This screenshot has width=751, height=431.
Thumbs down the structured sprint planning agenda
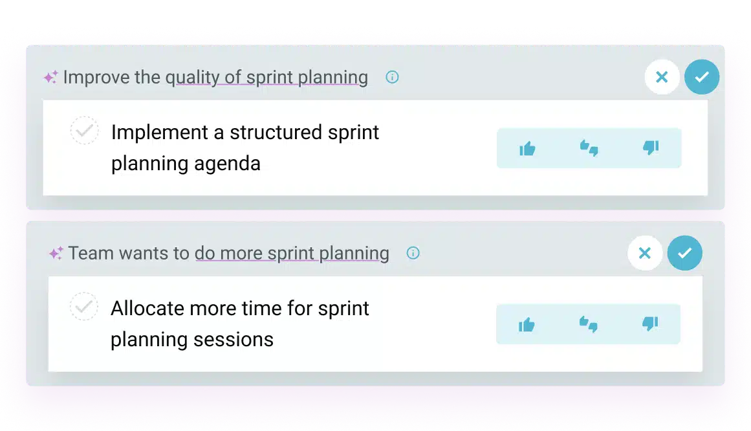point(651,148)
